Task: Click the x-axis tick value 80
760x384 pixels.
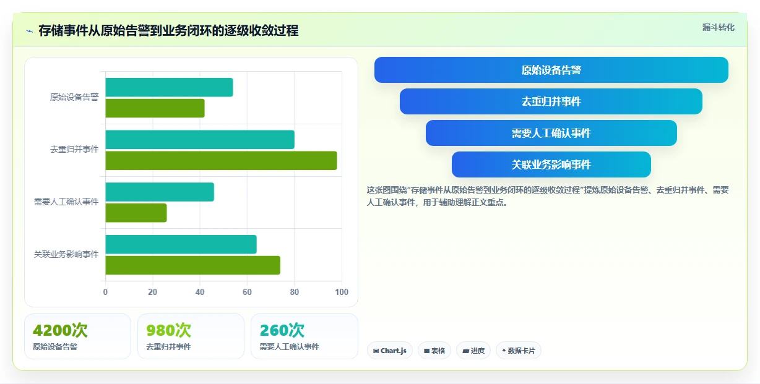Action: (x=294, y=292)
